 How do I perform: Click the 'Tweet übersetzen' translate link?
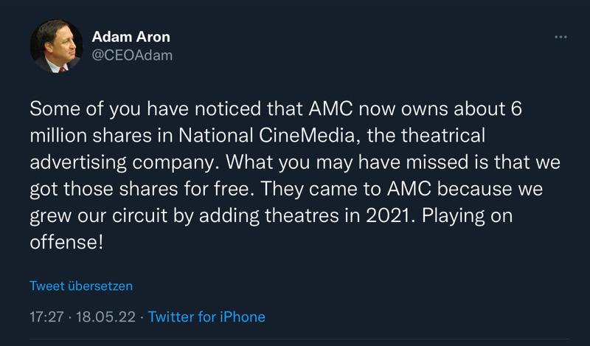coord(81,286)
